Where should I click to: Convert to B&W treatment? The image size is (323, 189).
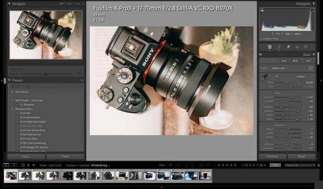(295, 61)
